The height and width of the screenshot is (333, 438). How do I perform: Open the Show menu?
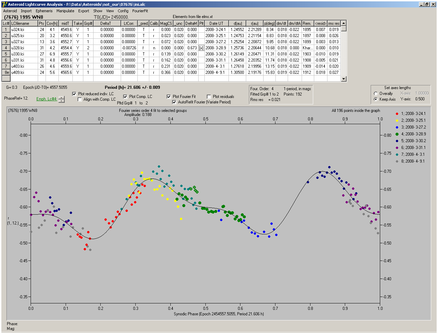tap(98, 11)
